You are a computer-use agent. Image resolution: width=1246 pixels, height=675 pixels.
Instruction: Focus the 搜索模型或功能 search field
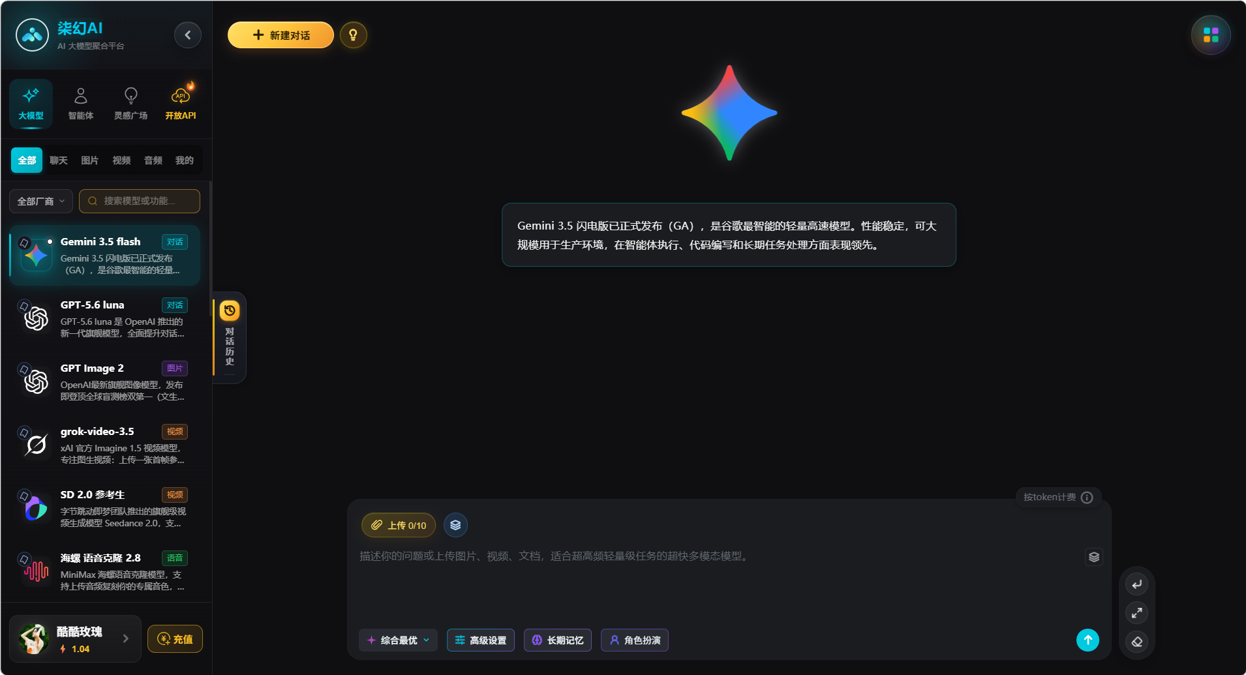click(140, 201)
